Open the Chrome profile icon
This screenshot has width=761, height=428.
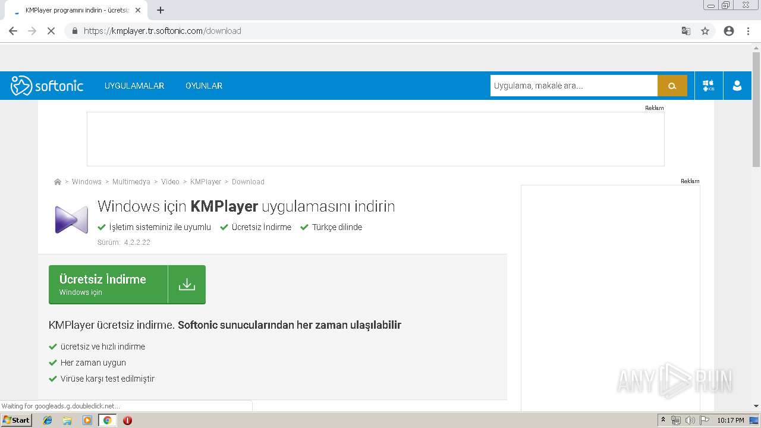pyautogui.click(x=729, y=31)
